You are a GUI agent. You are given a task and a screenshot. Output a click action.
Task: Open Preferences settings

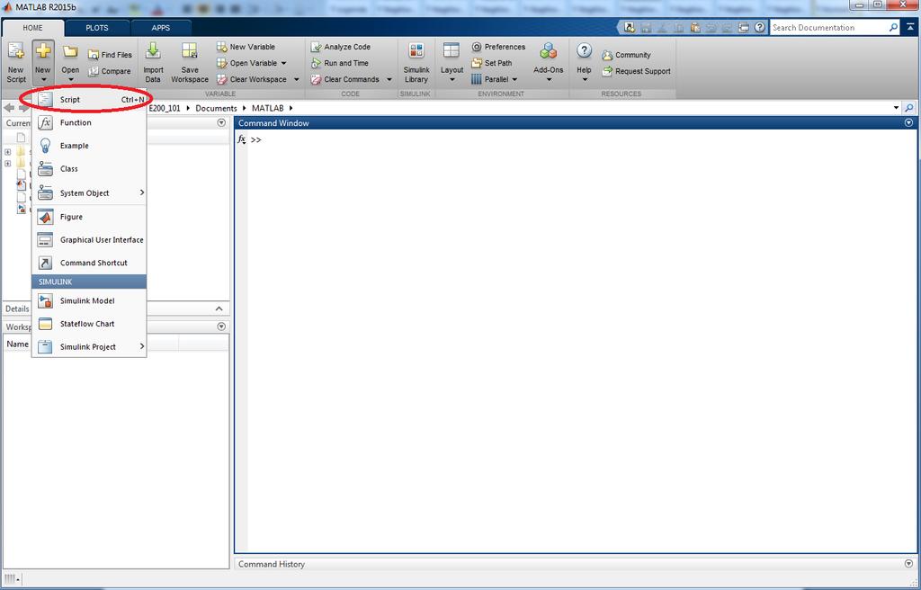click(x=498, y=47)
